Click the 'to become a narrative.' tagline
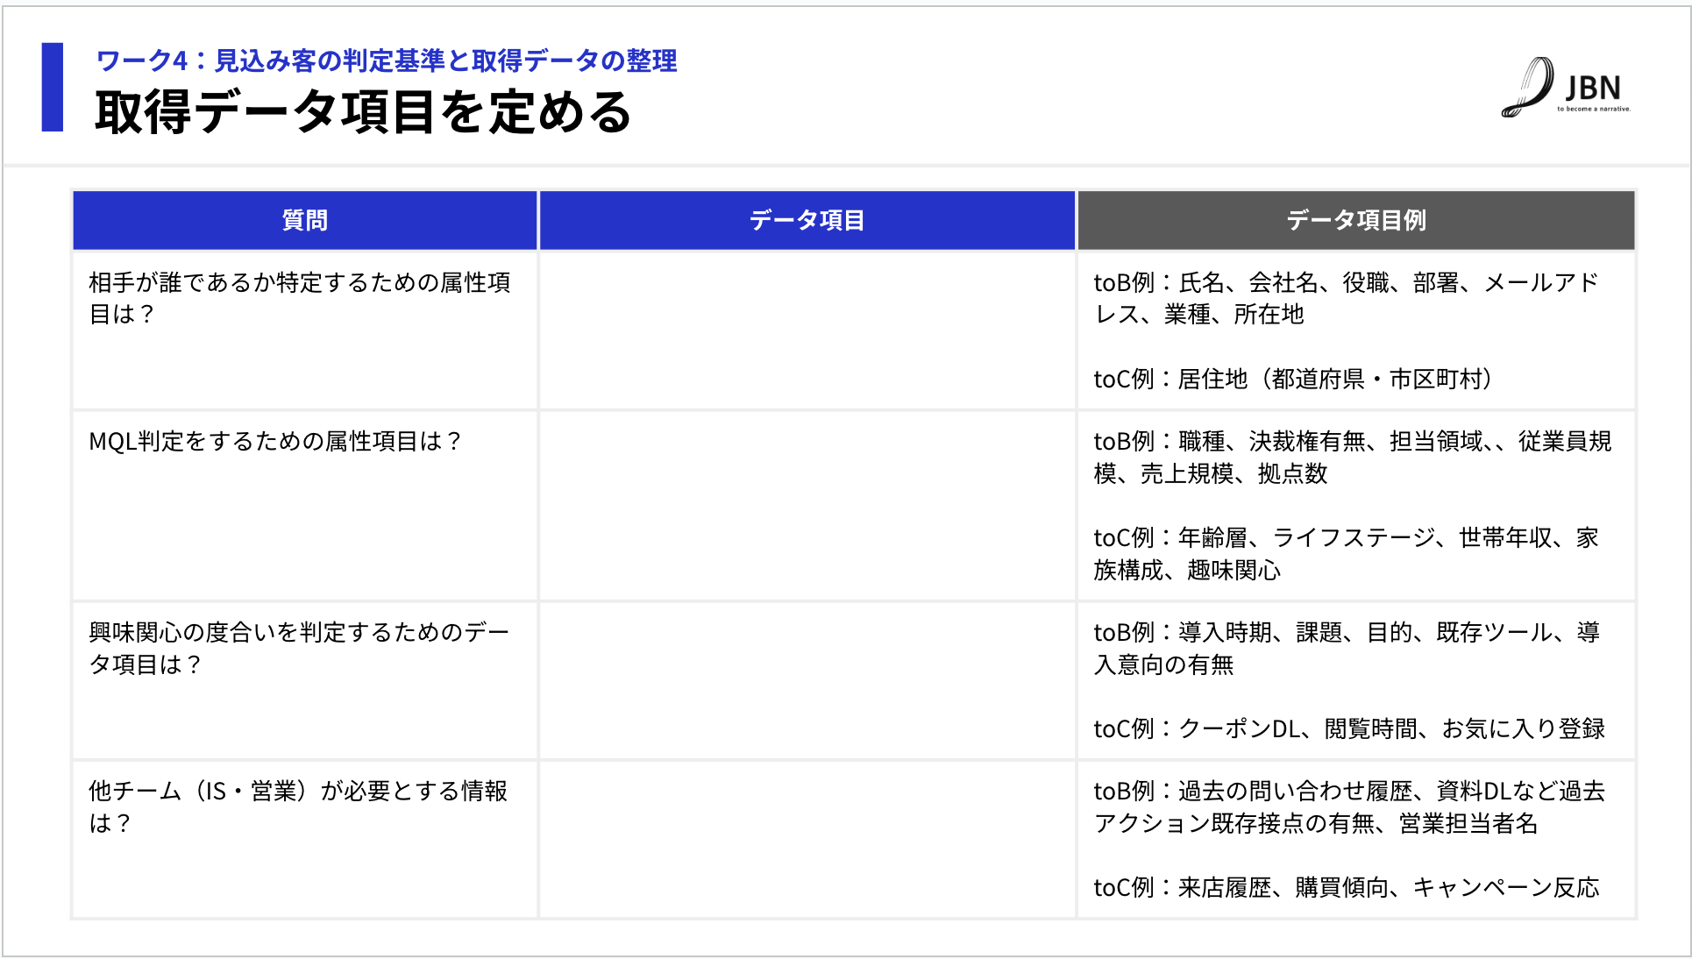This screenshot has width=1692, height=959. (1594, 109)
